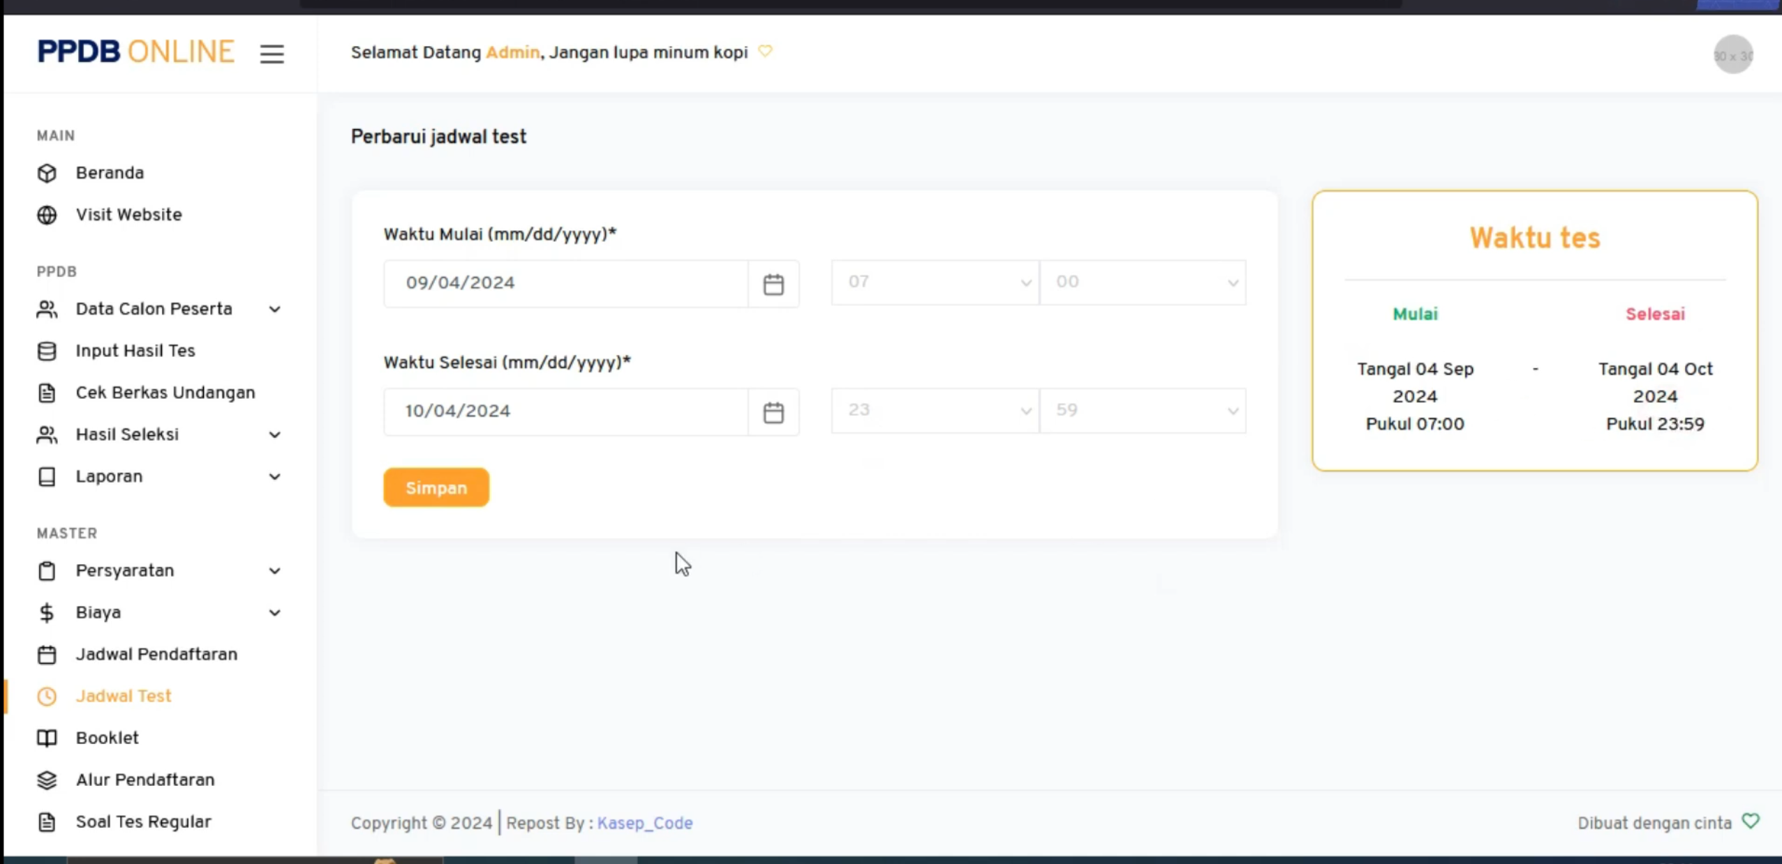Screen dimensions: 1782x864
Task: Click the Perbarui jadwal test heading
Action: [438, 137]
